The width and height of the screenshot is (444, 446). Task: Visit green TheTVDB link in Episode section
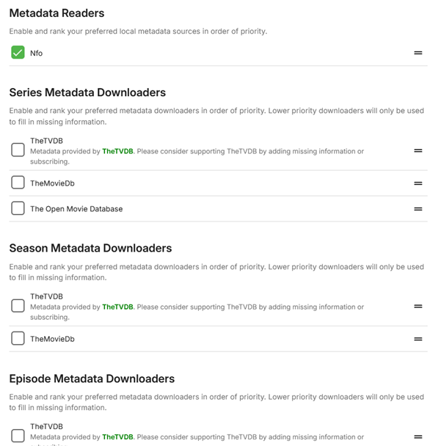click(x=117, y=437)
